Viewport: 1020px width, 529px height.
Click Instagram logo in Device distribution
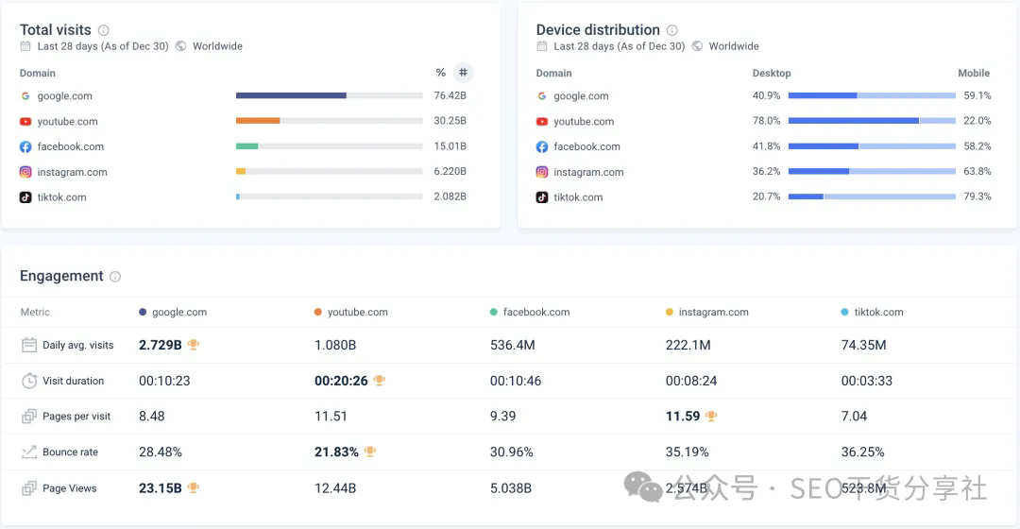point(542,172)
